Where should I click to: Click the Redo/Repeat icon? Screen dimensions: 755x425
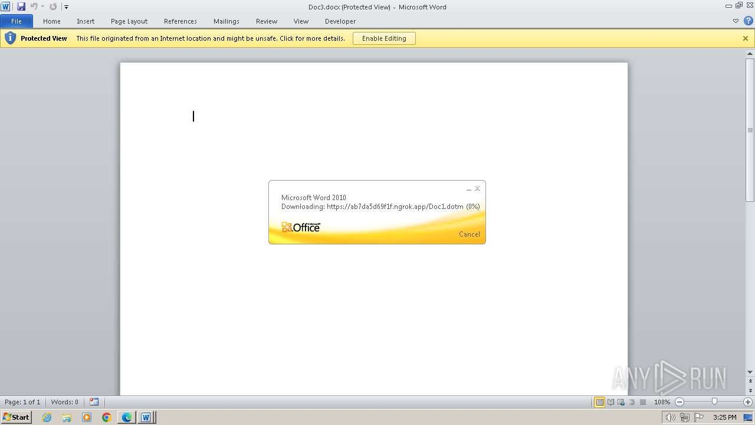[53, 6]
